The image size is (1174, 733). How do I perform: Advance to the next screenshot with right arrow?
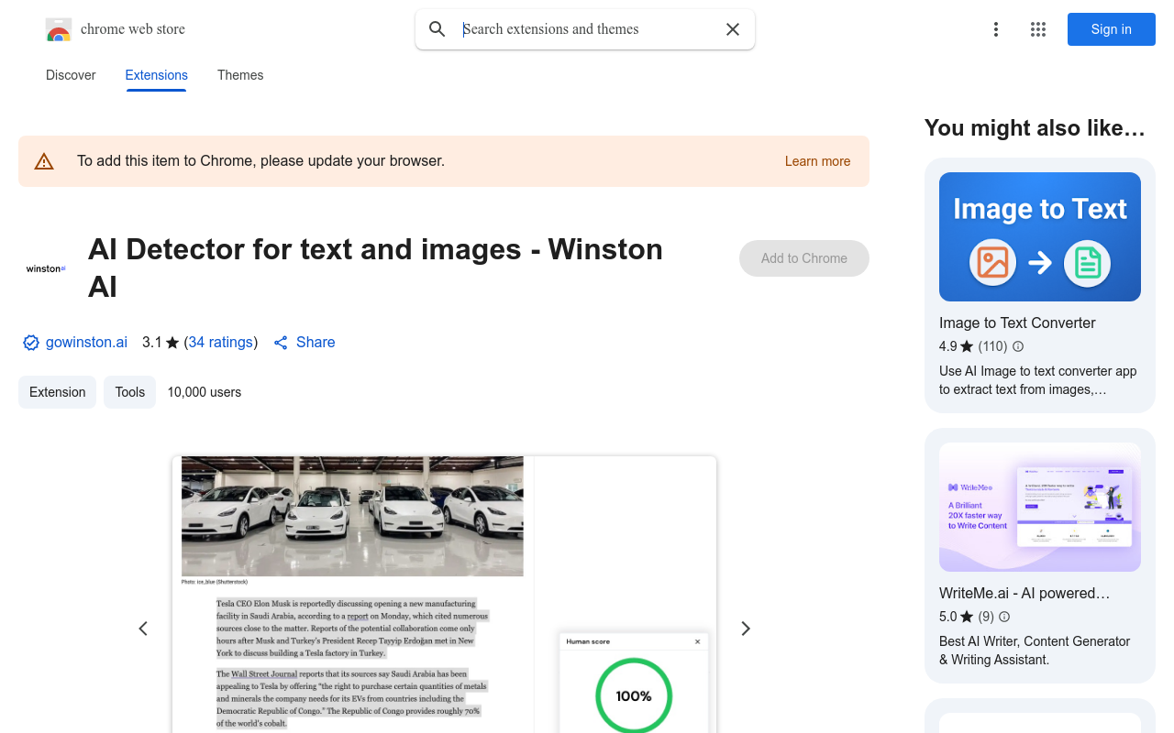746,629
